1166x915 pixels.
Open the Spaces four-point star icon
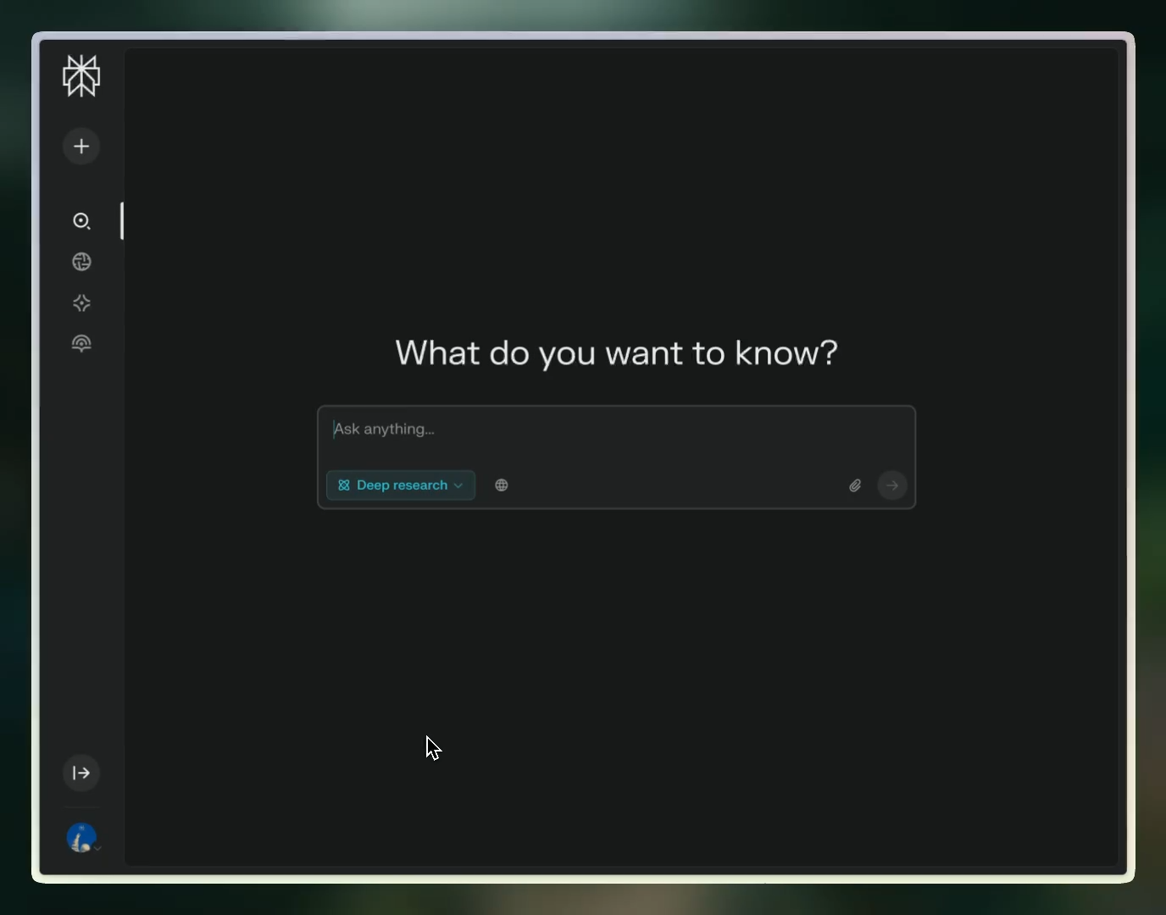point(81,303)
